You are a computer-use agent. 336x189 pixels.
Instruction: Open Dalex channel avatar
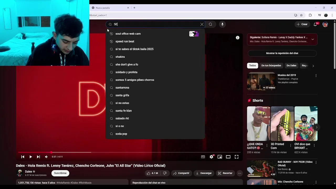click(20, 173)
